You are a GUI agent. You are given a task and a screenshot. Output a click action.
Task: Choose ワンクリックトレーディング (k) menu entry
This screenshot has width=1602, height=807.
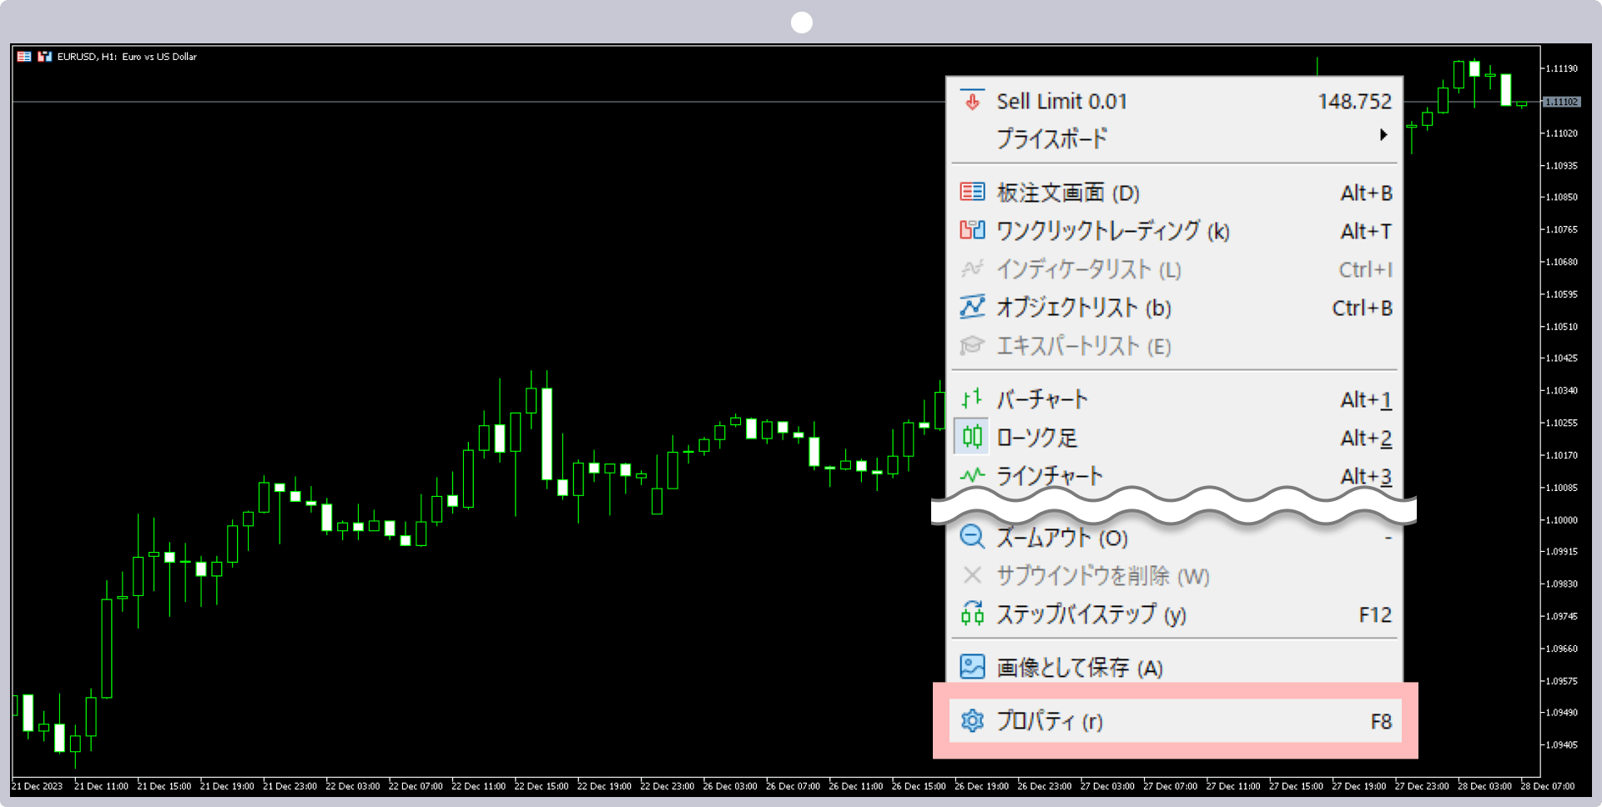(x=1175, y=231)
